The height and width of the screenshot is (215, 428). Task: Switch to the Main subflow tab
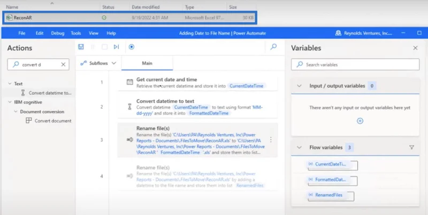147,63
